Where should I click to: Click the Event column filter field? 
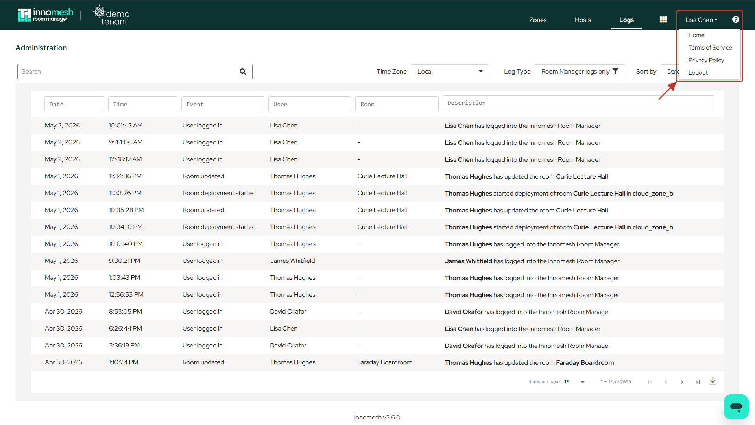[x=223, y=104]
